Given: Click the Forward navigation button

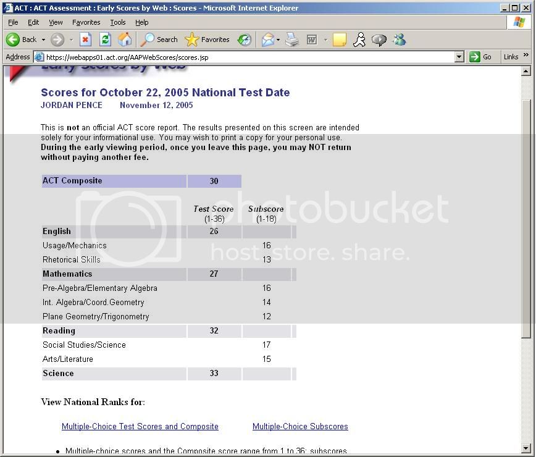Looking at the screenshot, I should click(x=57, y=40).
